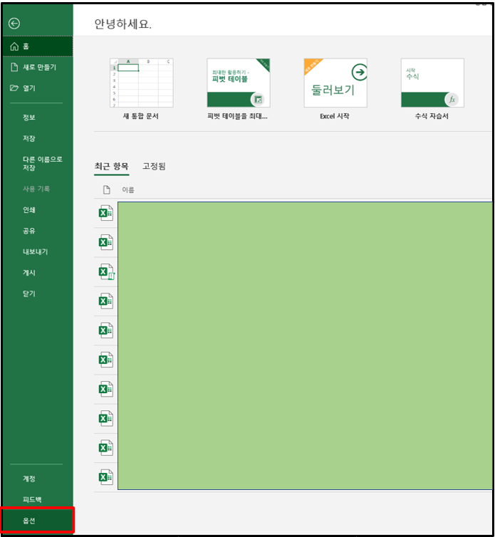This screenshot has height=537, width=495.
Task: Switch to the 최근 항목 tab
Action: pyautogui.click(x=111, y=167)
